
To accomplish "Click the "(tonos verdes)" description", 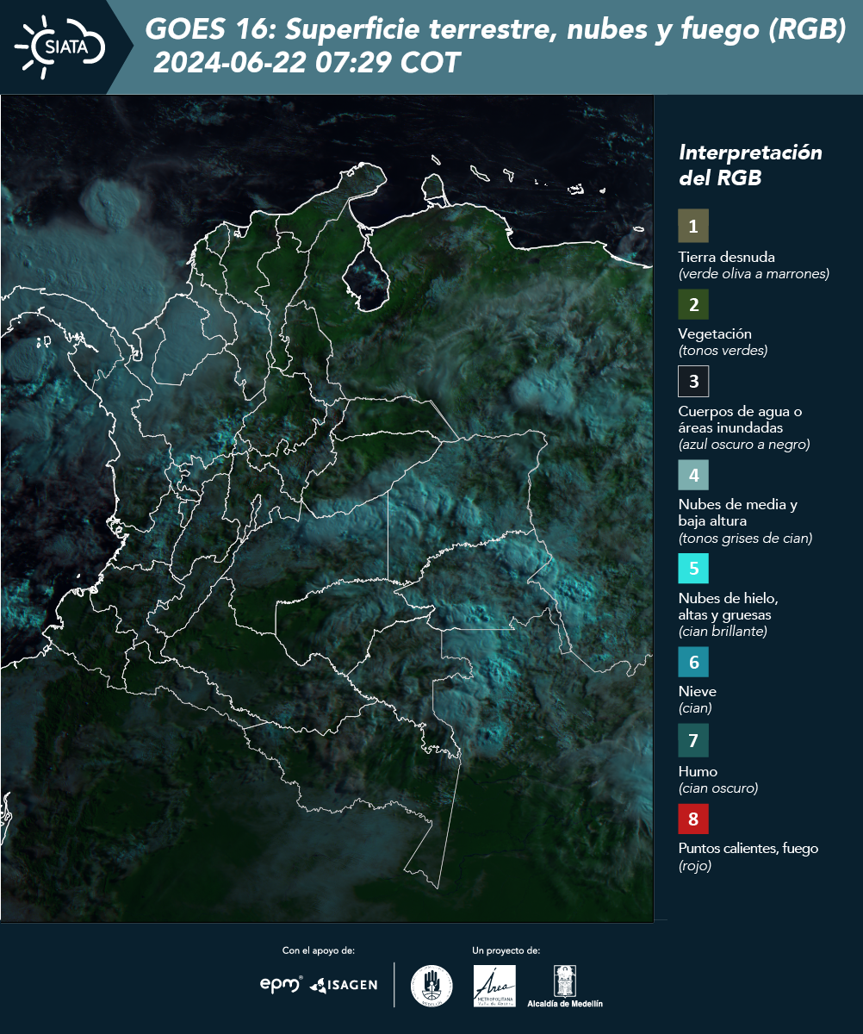I will (x=723, y=351).
